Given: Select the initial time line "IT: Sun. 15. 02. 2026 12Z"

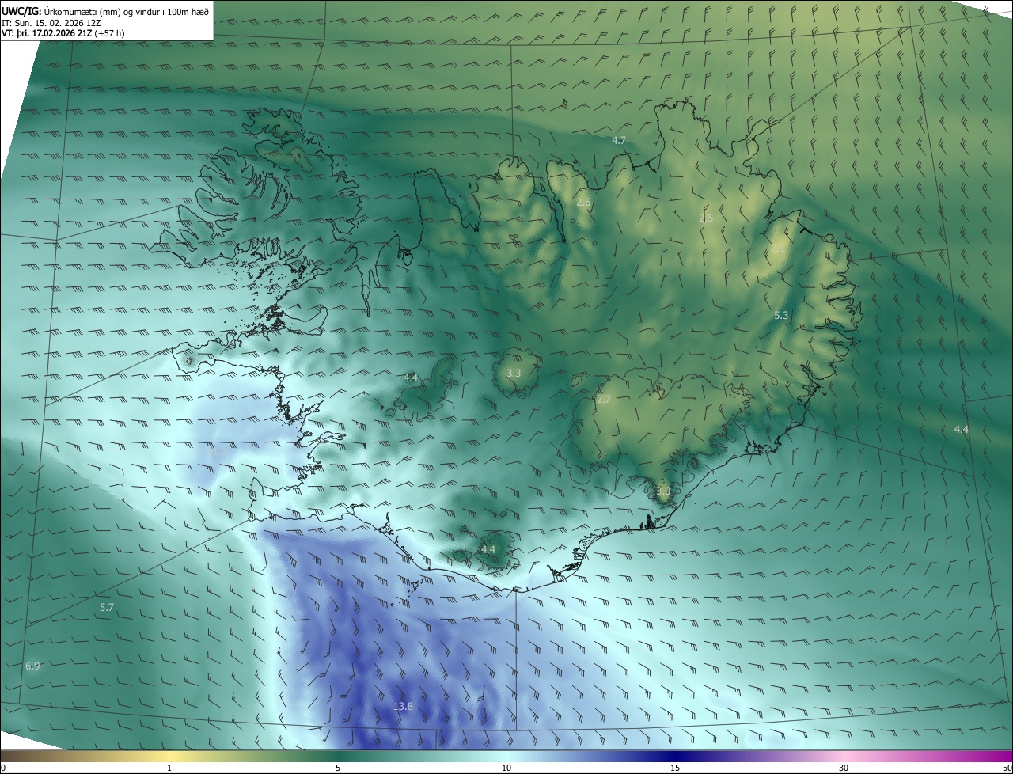Looking at the screenshot, I should [x=51, y=23].
